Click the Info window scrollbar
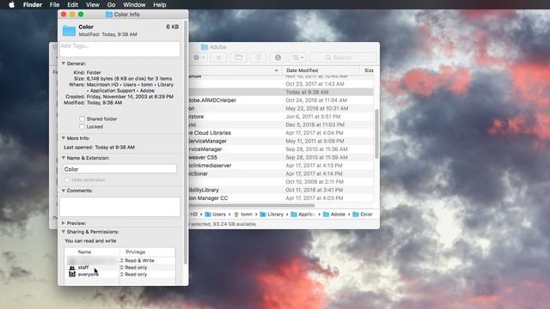Viewport: 550px width, 309px height. (186, 142)
